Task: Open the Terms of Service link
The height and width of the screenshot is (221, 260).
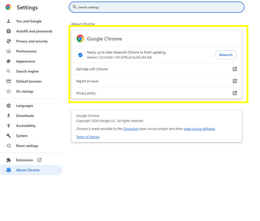Action: [x=88, y=137]
